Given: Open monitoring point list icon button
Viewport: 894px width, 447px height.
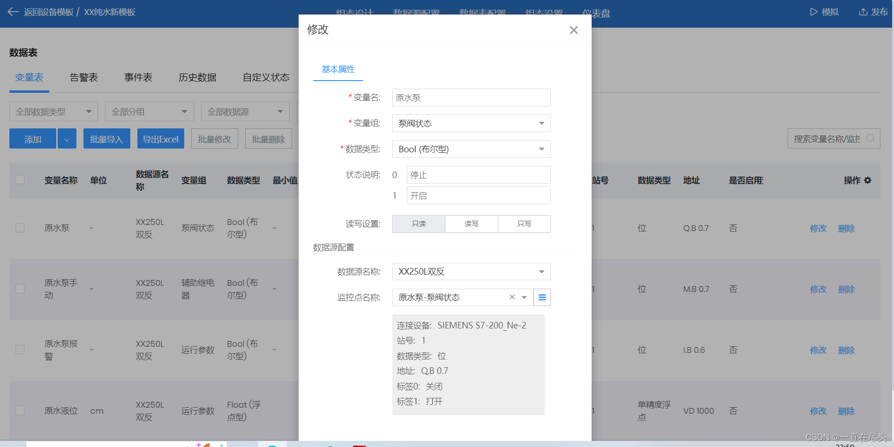Looking at the screenshot, I should pyautogui.click(x=542, y=298).
